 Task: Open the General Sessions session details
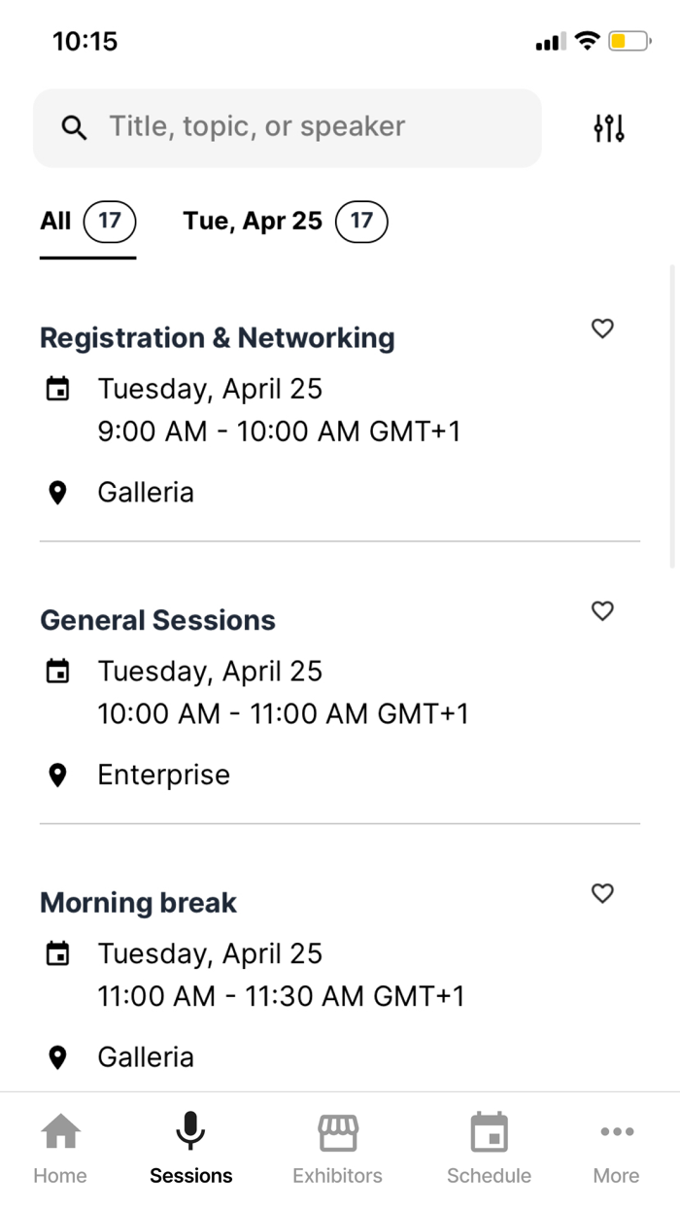tap(157, 619)
